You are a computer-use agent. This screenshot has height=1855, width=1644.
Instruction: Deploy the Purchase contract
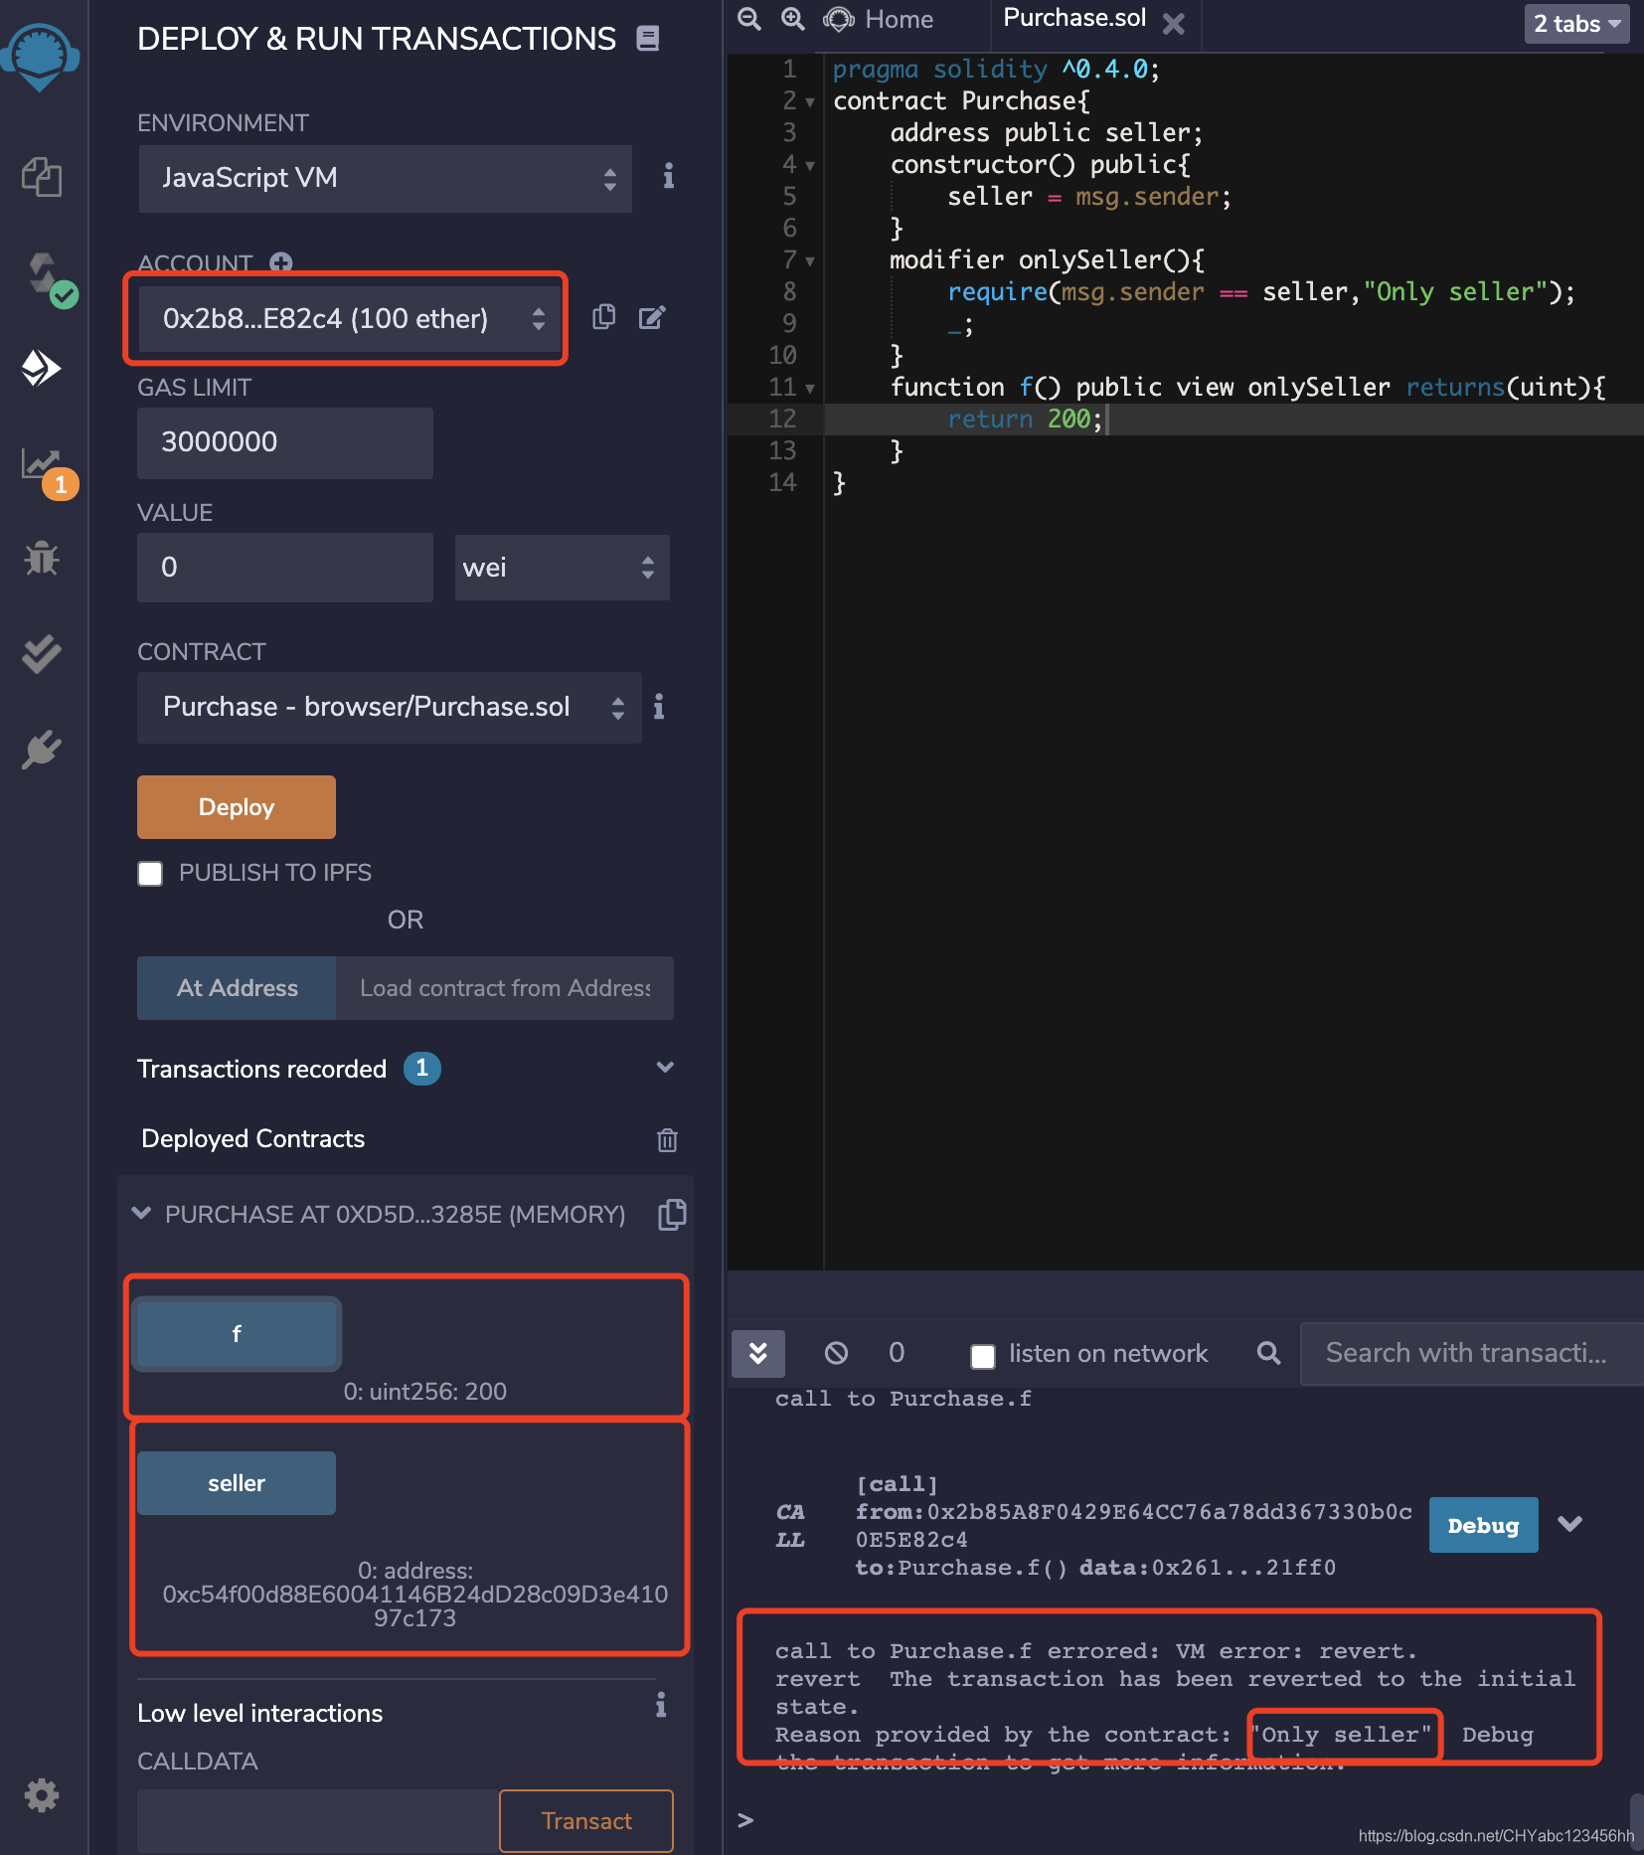(236, 806)
